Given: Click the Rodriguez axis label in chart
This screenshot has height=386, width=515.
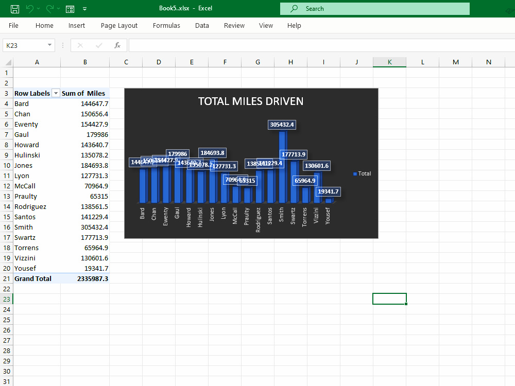Looking at the screenshot, I should coord(258,220).
